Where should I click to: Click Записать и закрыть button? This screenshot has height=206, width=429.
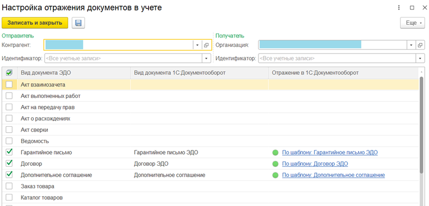point(35,23)
